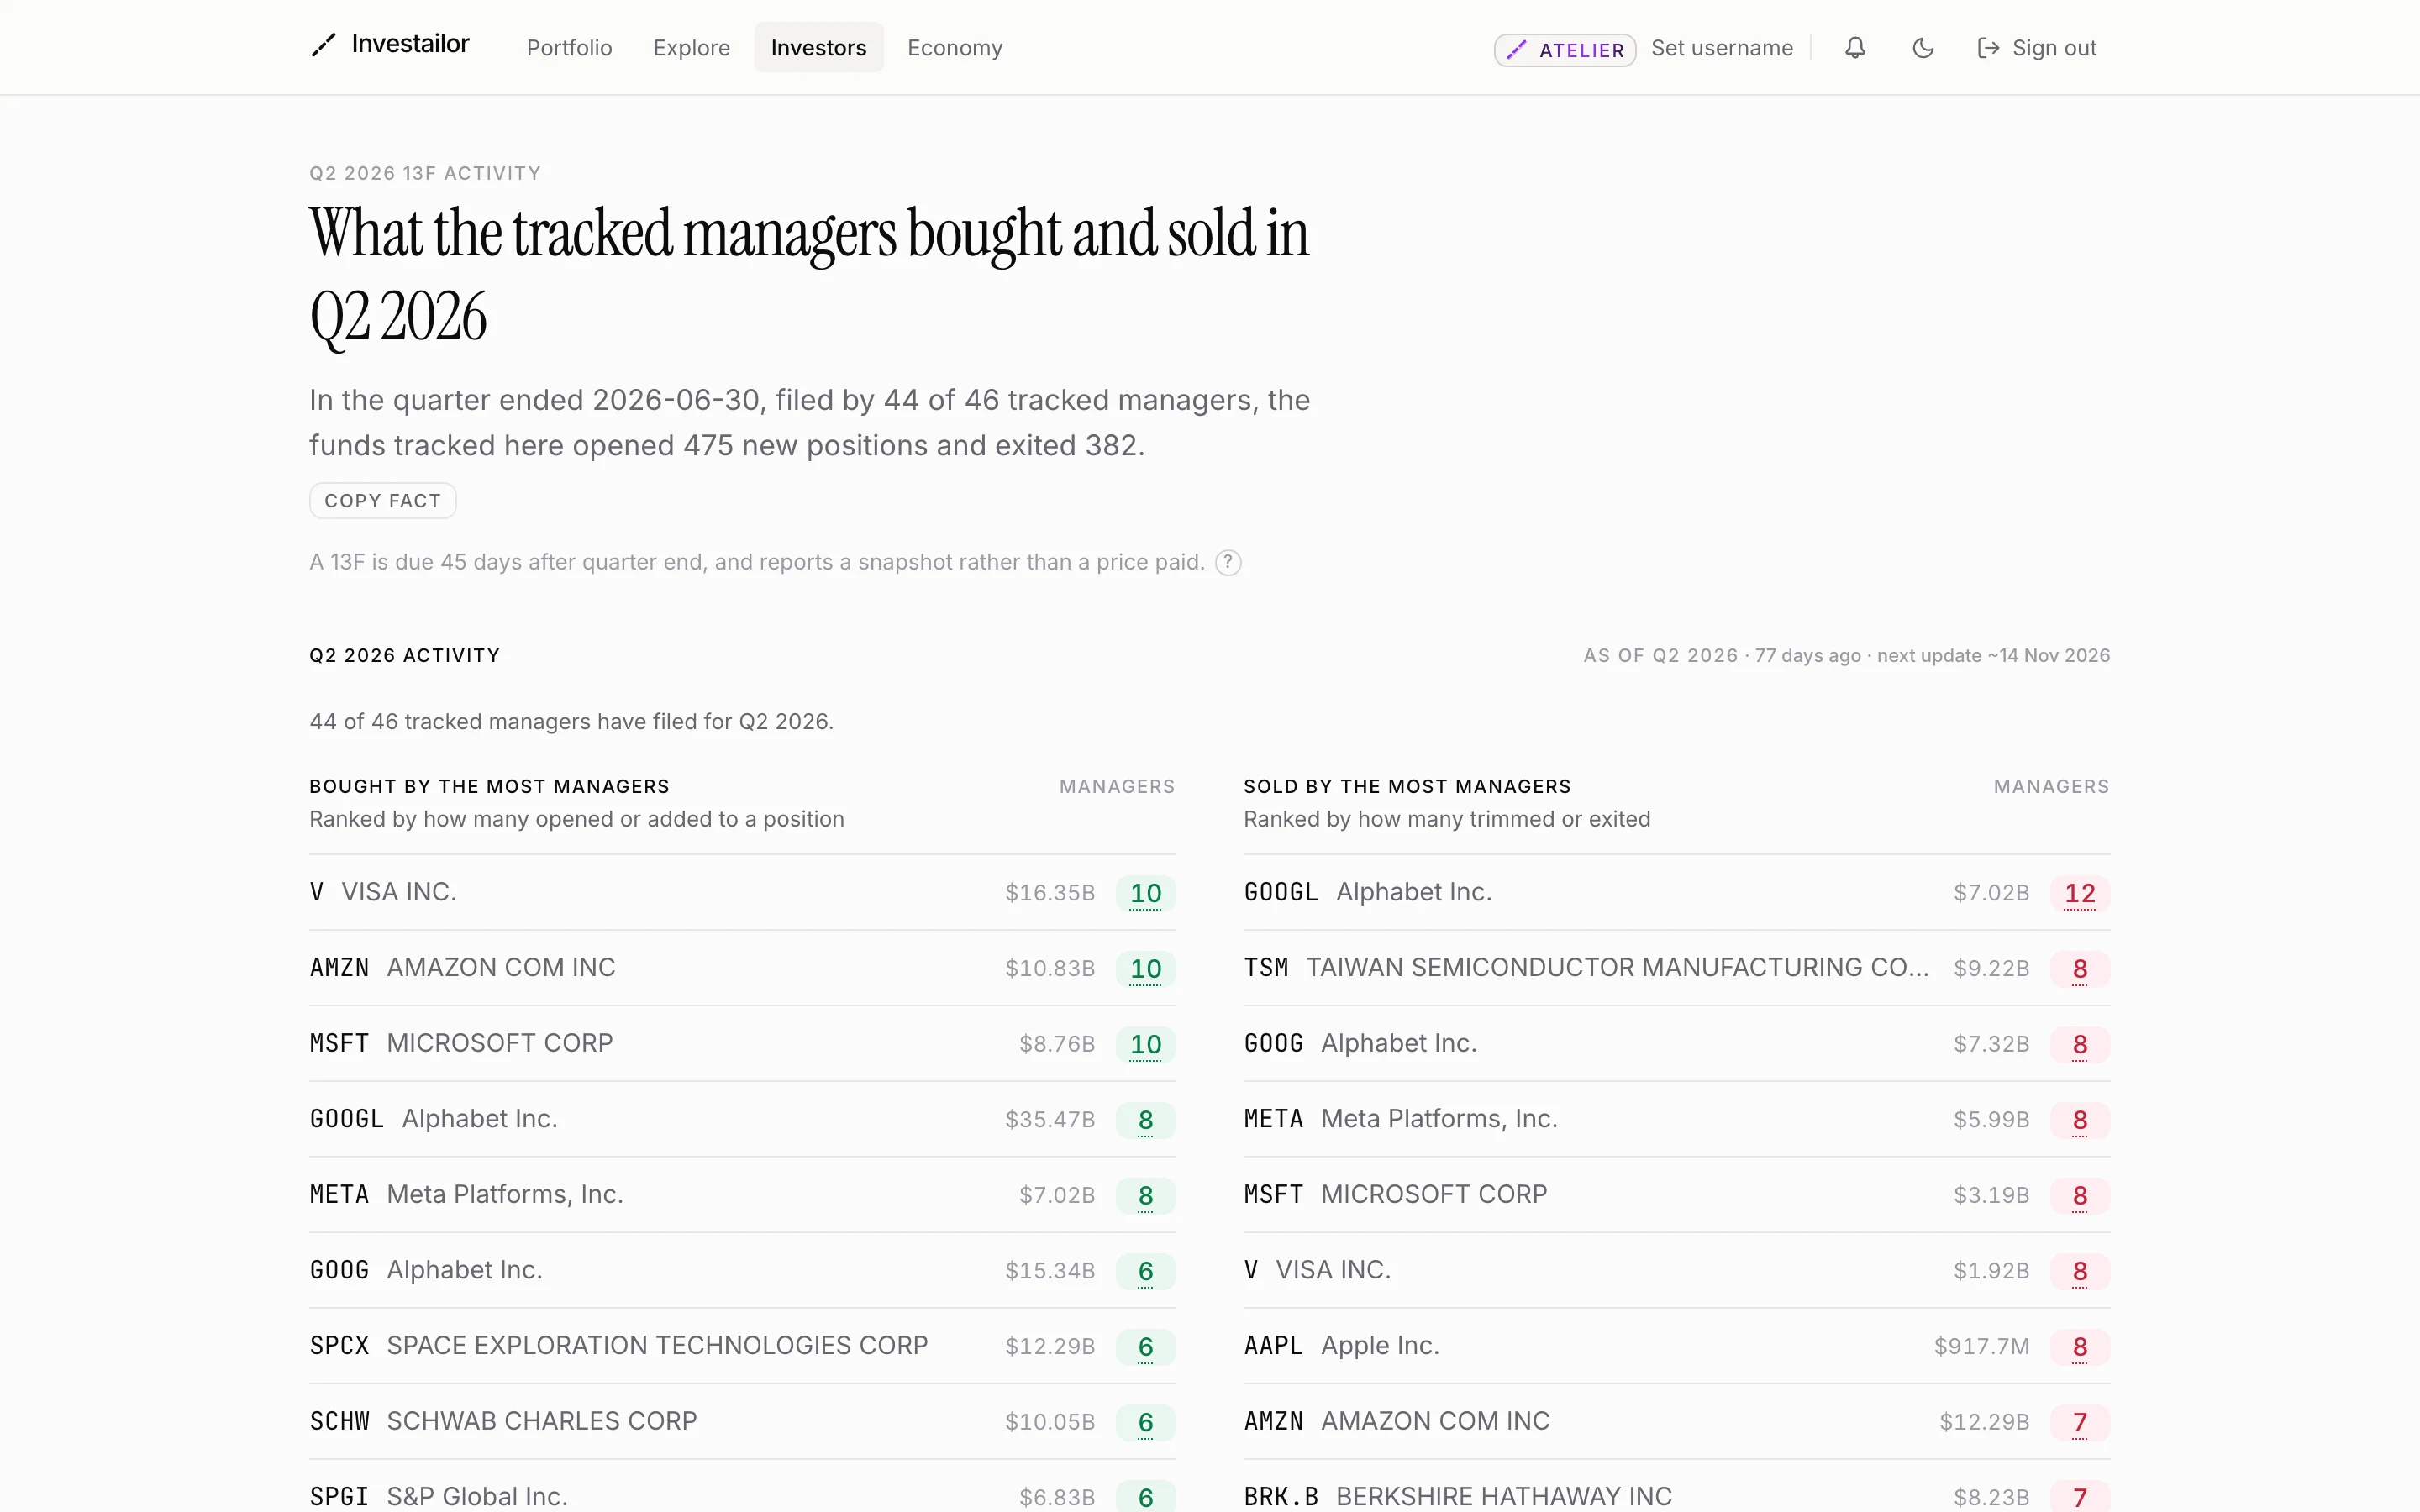Screen dimensions: 2420x1512
Task: Click the Investailor brand name
Action: pyautogui.click(x=410, y=44)
